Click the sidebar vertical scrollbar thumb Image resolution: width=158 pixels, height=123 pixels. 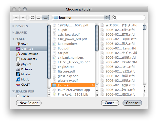click(49, 52)
